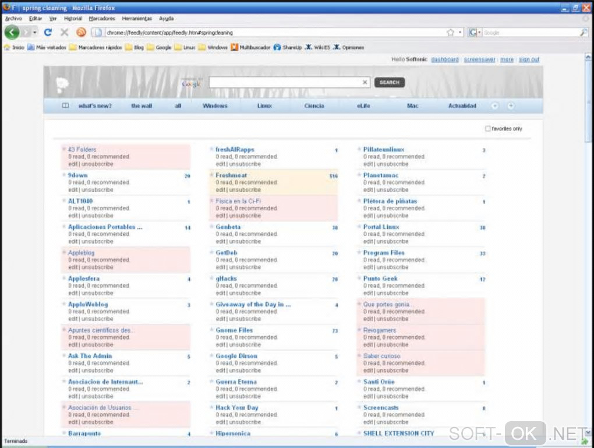This screenshot has height=448, width=594.
Task: Click the Firefox address bar
Action: tap(275, 33)
